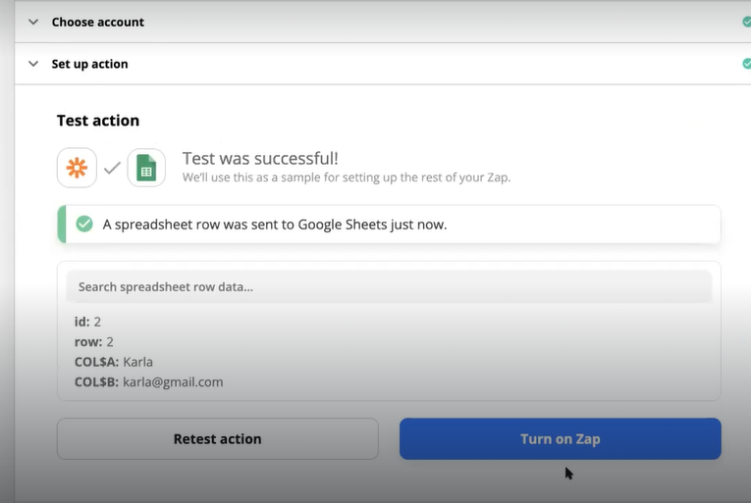Expand the Set up action chevron

(33, 64)
